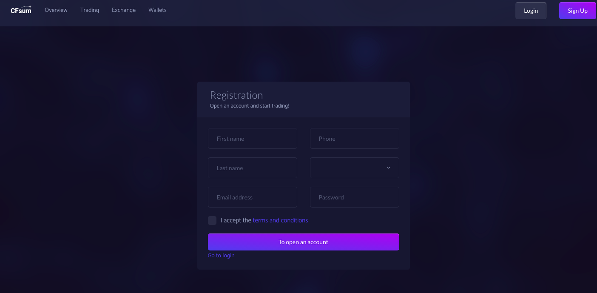Focus the Last name field
Image resolution: width=597 pixels, height=293 pixels.
(253, 168)
